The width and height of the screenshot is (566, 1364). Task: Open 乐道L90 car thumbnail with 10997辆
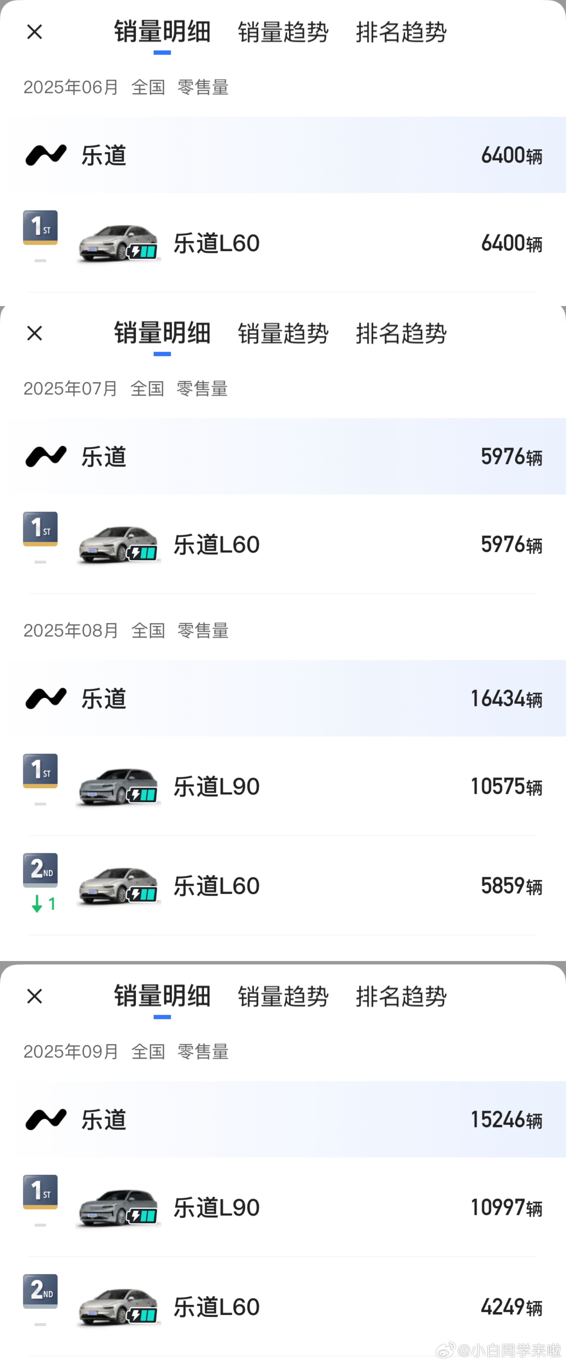[x=118, y=1208]
